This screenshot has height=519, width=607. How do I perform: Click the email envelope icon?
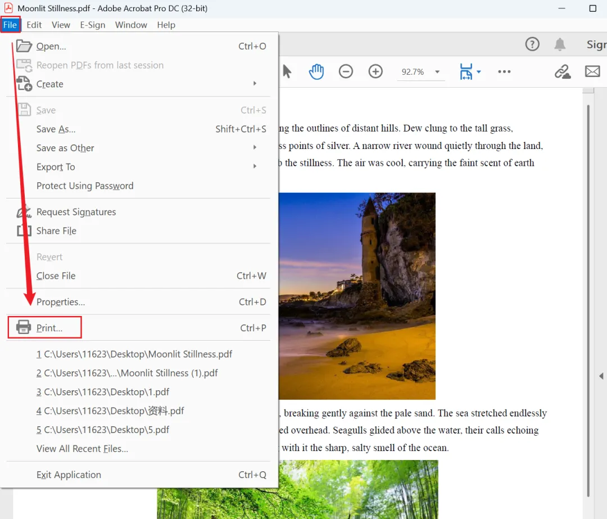592,71
